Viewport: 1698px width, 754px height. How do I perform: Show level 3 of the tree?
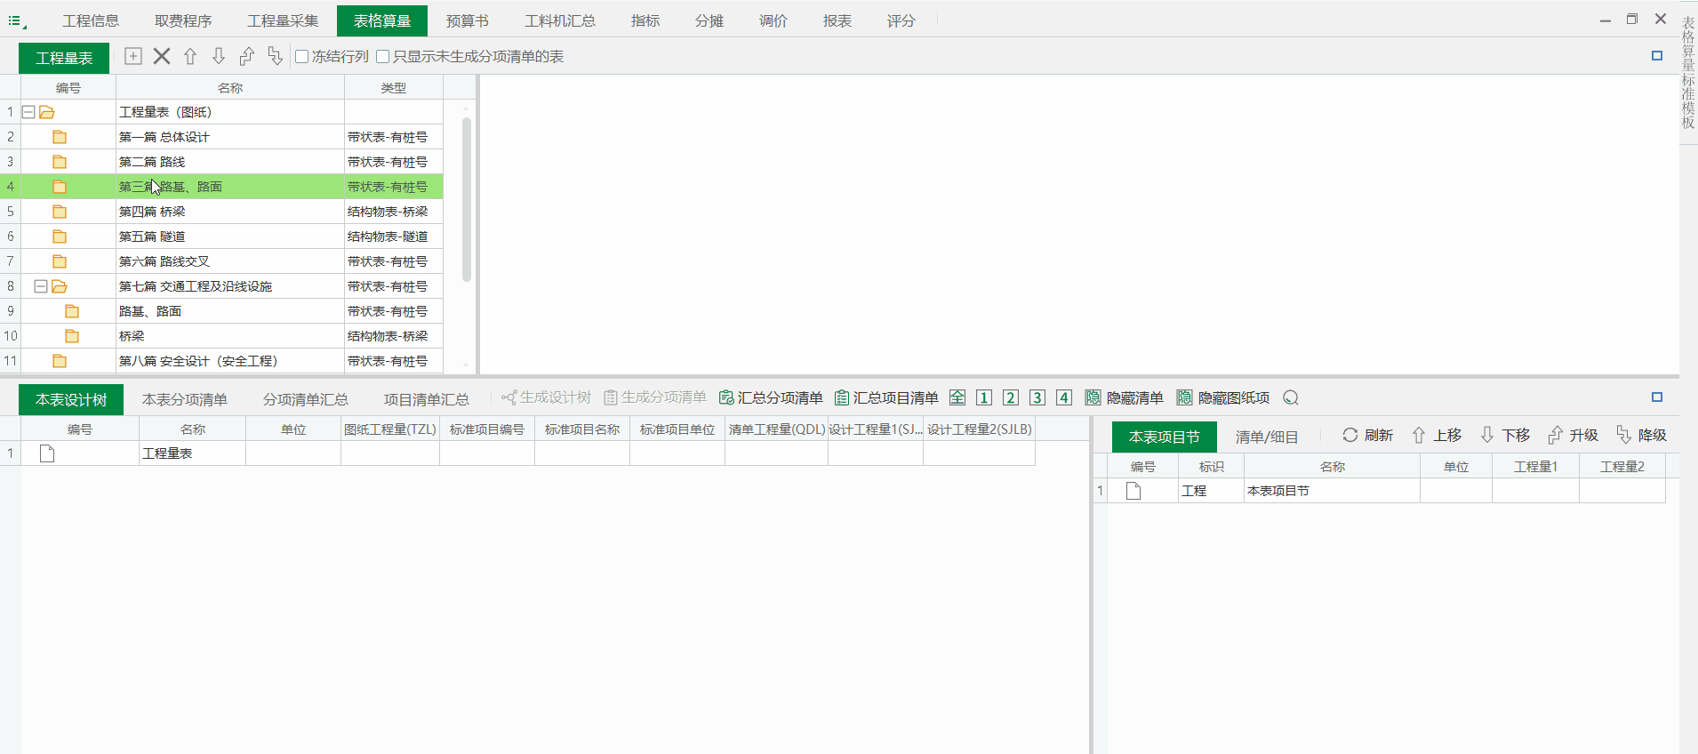[1037, 397]
